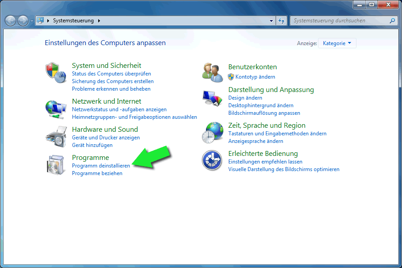The height and width of the screenshot is (268, 402).
Task: Click the refresh button beside address bar
Action: (x=281, y=21)
